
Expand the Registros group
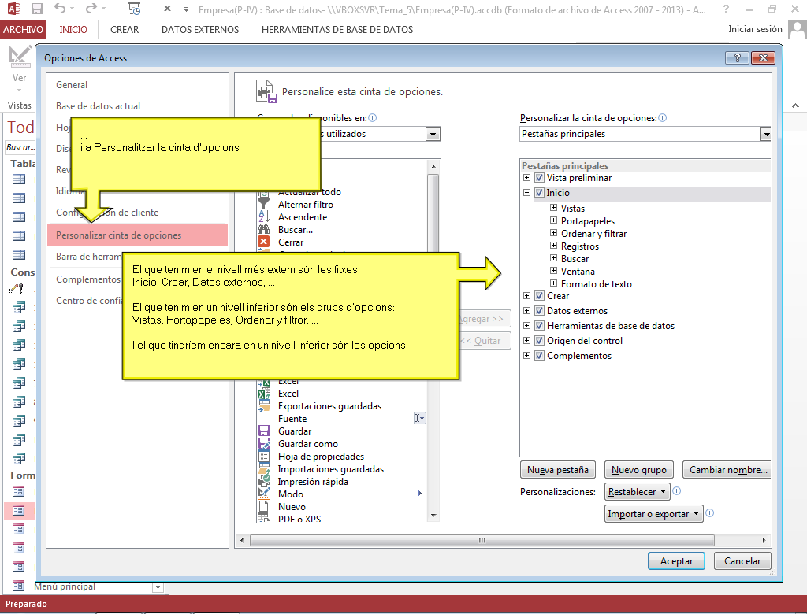tap(553, 246)
